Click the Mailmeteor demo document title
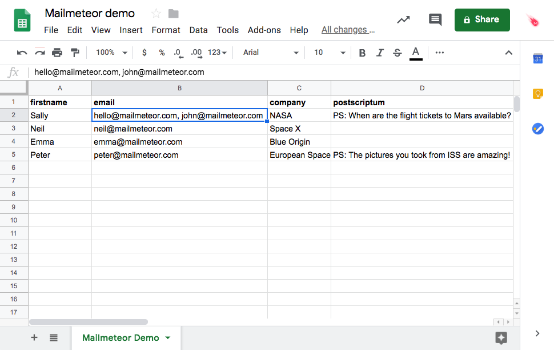 pos(90,14)
